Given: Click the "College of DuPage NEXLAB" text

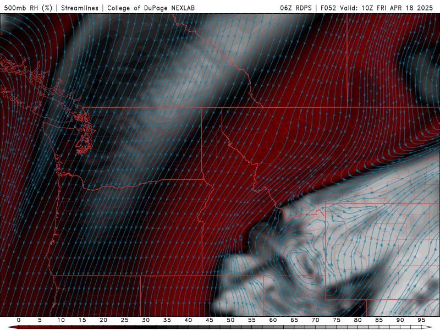Looking at the screenshot, I should pyautogui.click(x=151, y=8).
